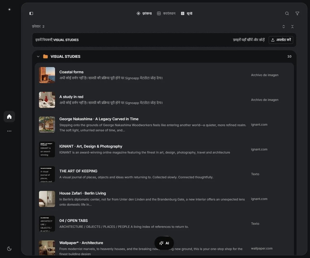Open the Wallpaper* Architecture thumbnail
The height and width of the screenshot is (258, 310).
[47, 248]
